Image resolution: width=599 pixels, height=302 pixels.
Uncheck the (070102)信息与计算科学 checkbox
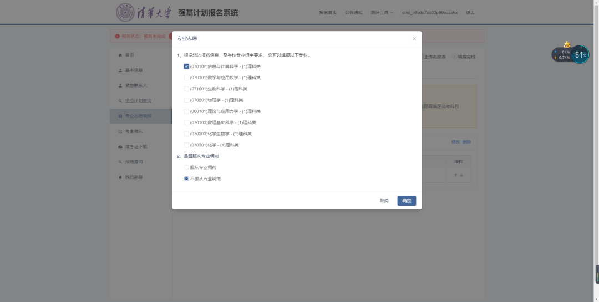coord(186,66)
